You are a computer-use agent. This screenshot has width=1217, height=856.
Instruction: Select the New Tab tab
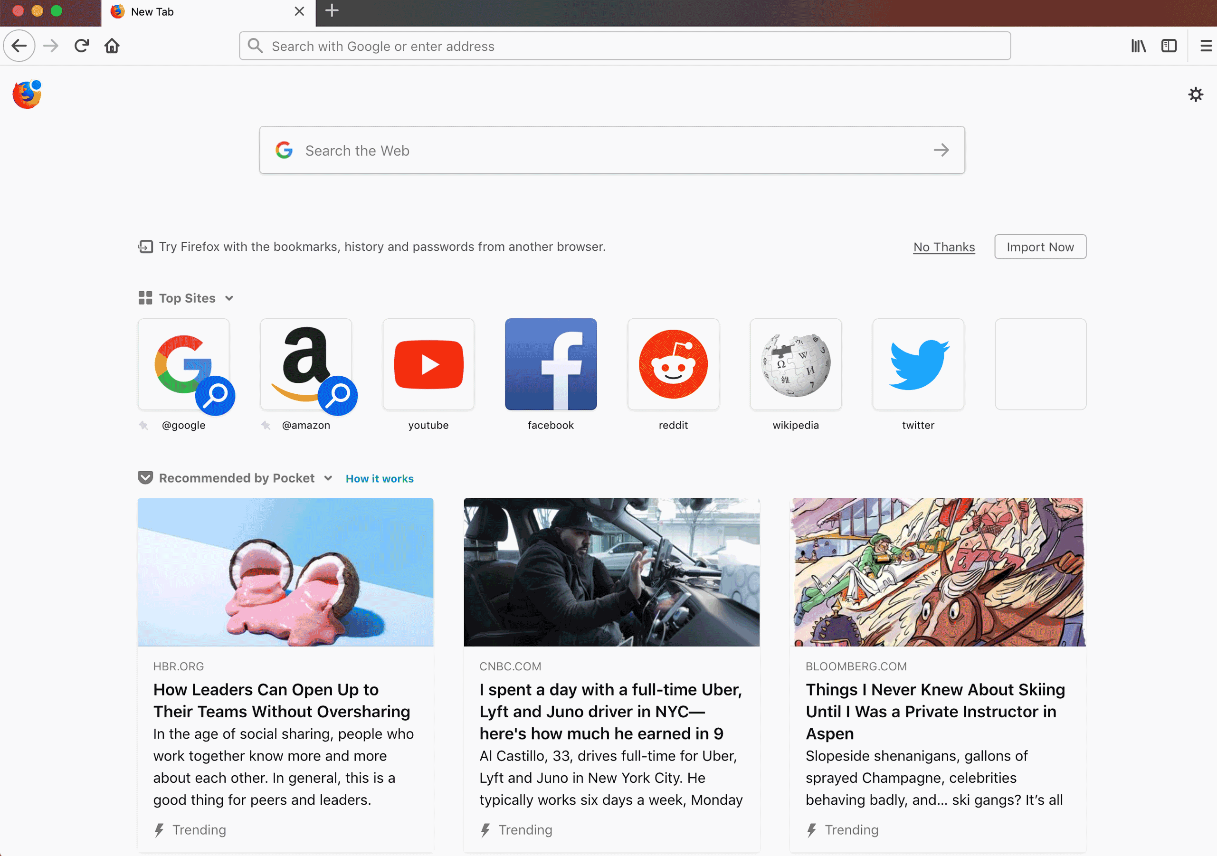pyautogui.click(x=208, y=13)
